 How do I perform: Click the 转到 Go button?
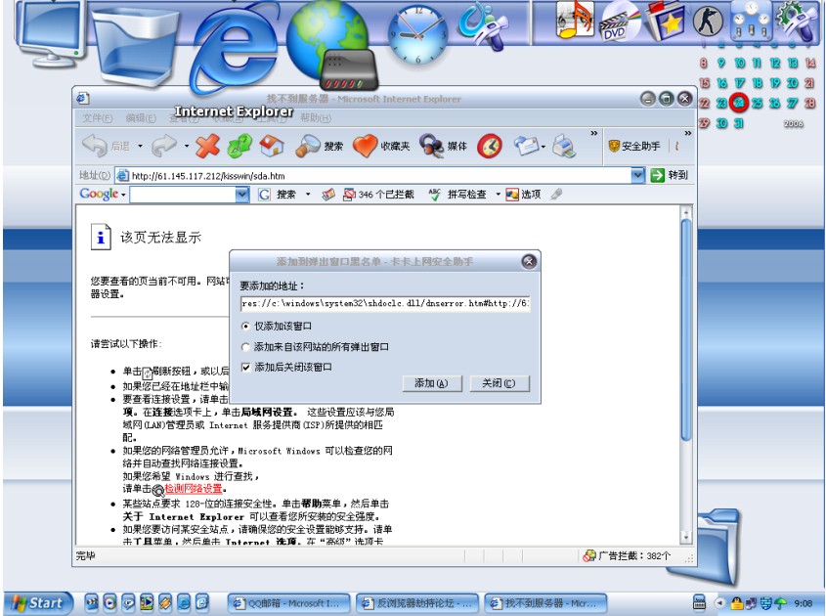(670, 175)
